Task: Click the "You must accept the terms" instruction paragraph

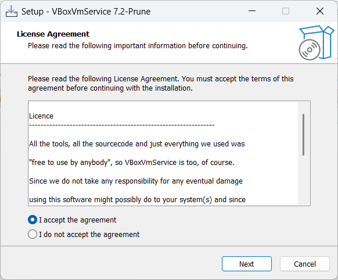Action: point(161,84)
